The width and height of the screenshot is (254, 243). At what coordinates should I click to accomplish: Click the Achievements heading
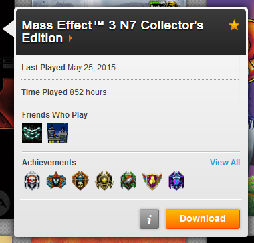click(49, 163)
